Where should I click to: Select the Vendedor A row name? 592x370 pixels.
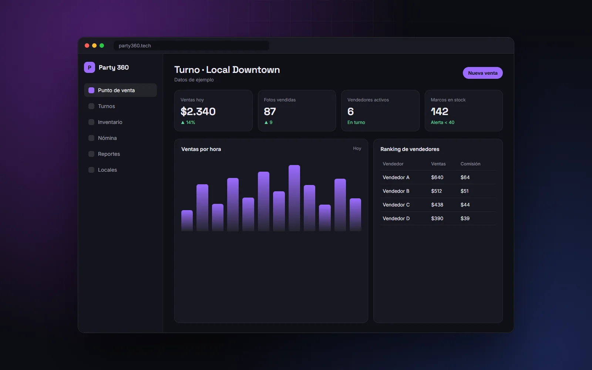point(396,177)
